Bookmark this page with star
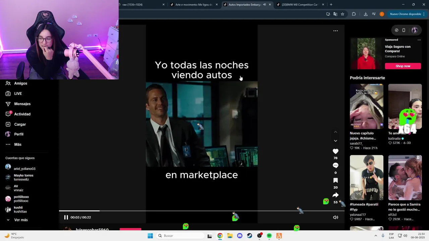This screenshot has width=429, height=241. (x=343, y=14)
